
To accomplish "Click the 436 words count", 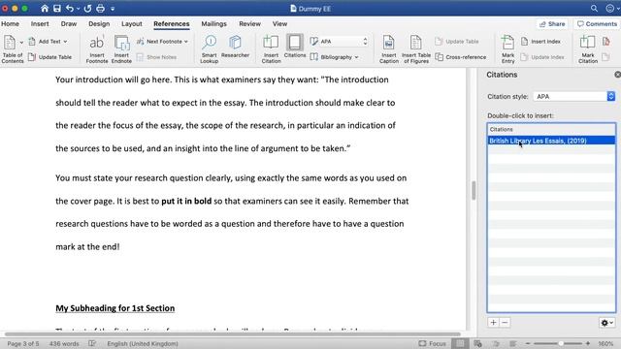I will 64,343.
